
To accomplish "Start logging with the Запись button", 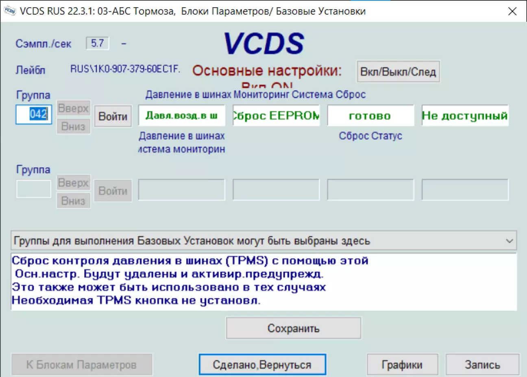I will [x=482, y=365].
